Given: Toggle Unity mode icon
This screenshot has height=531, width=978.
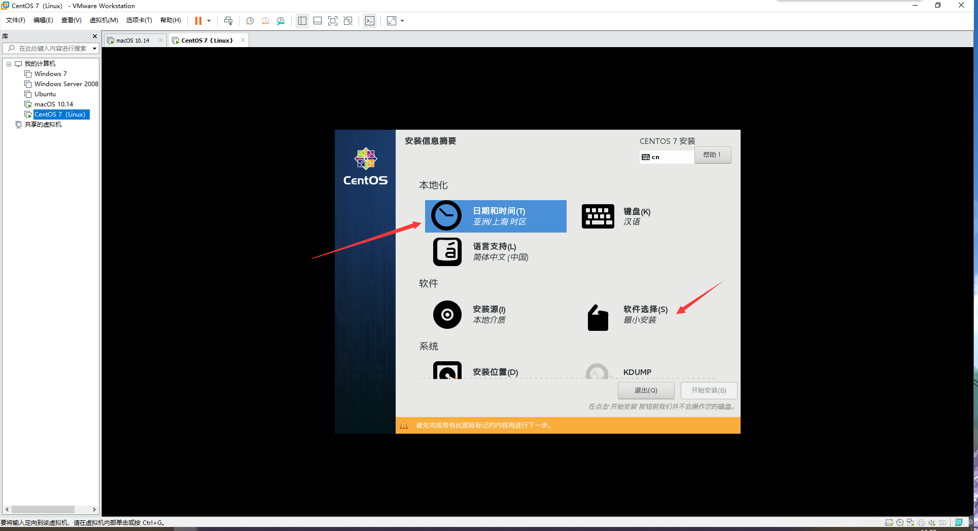Looking at the screenshot, I should [348, 21].
